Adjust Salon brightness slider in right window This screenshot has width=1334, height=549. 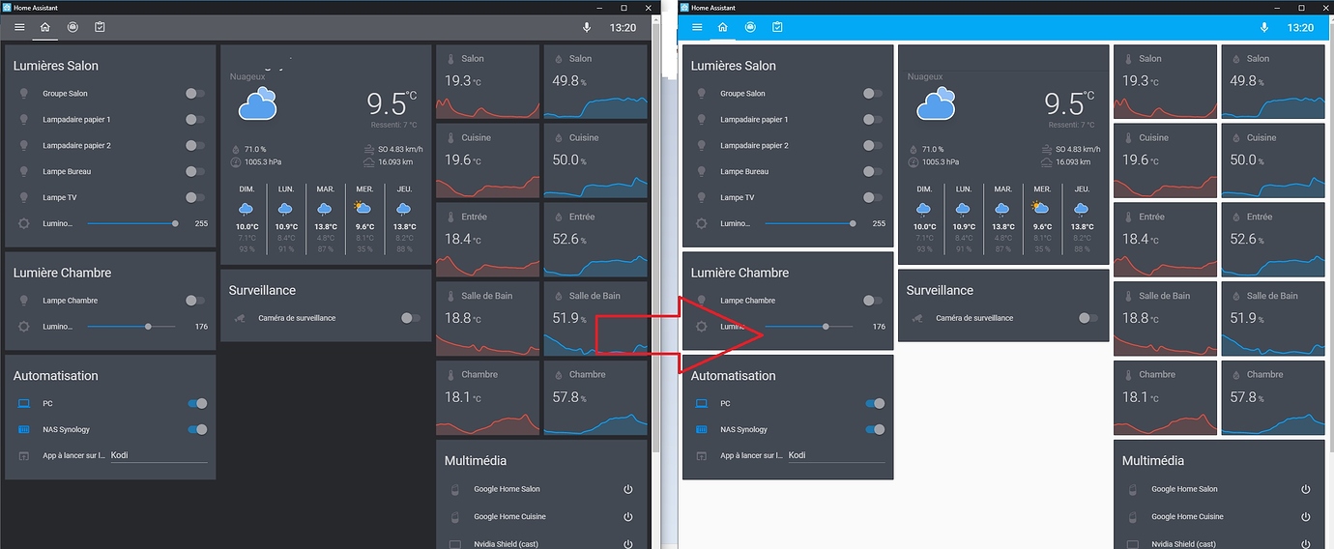point(809,223)
